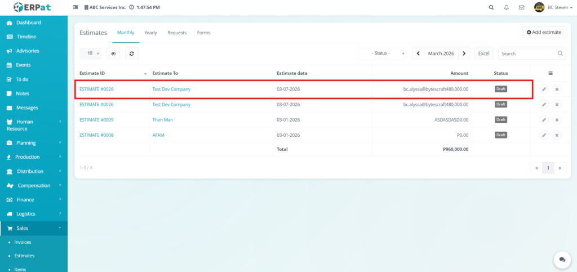Viewport: 577px width, 272px height.
Task: Switch to the Requests tab
Action: point(177,33)
